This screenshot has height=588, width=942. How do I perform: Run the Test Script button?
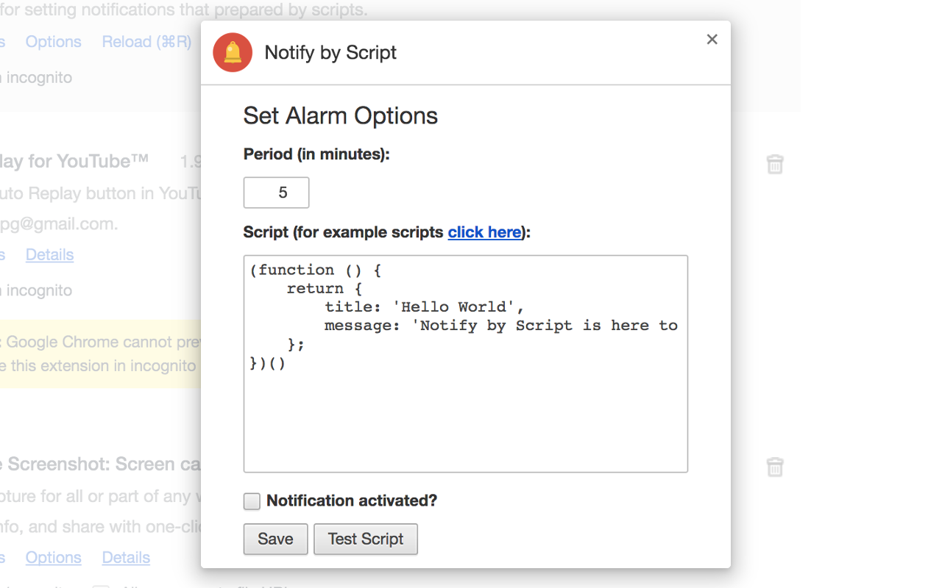coord(366,539)
